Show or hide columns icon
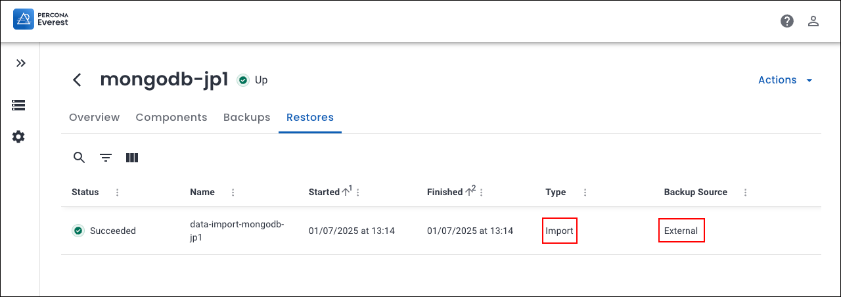Viewport: 841px width, 297px height. [x=132, y=158]
